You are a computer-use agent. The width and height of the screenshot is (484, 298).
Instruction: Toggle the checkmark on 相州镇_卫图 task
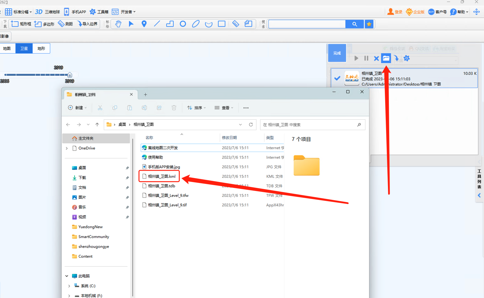coord(337,78)
